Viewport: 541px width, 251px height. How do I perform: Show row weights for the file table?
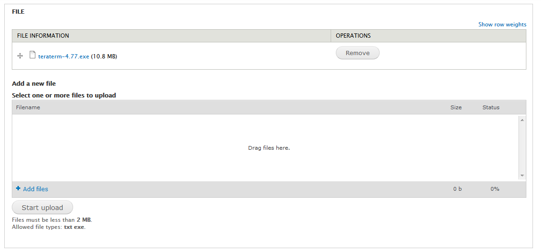(502, 24)
